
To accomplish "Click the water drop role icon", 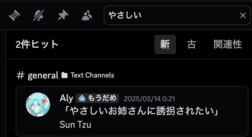I will (82, 98).
